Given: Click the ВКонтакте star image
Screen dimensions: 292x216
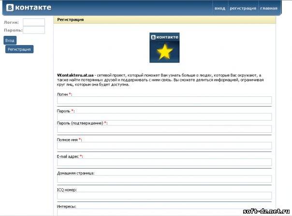Looking at the screenshot, I should [x=164, y=48].
